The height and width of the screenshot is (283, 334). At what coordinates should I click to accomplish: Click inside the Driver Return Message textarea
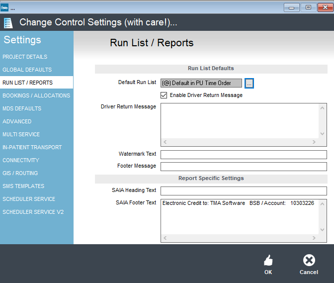pos(240,121)
